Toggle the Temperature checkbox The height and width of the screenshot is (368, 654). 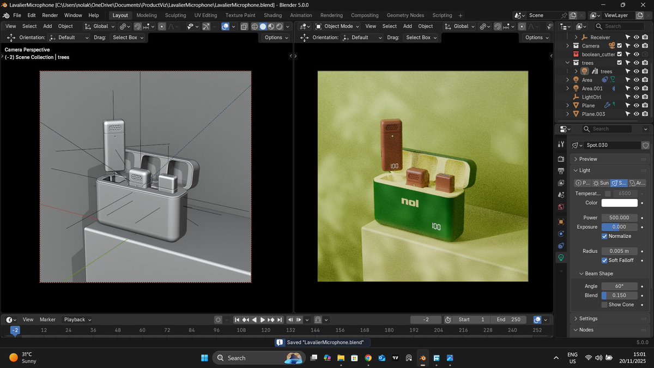608,193
